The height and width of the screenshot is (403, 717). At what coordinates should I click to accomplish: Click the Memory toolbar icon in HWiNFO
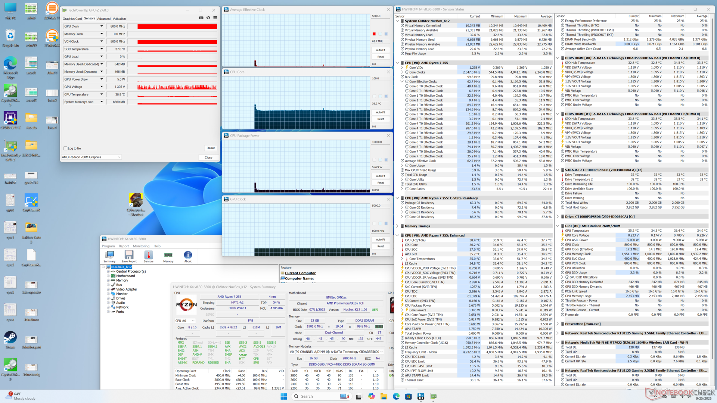pos(168,256)
